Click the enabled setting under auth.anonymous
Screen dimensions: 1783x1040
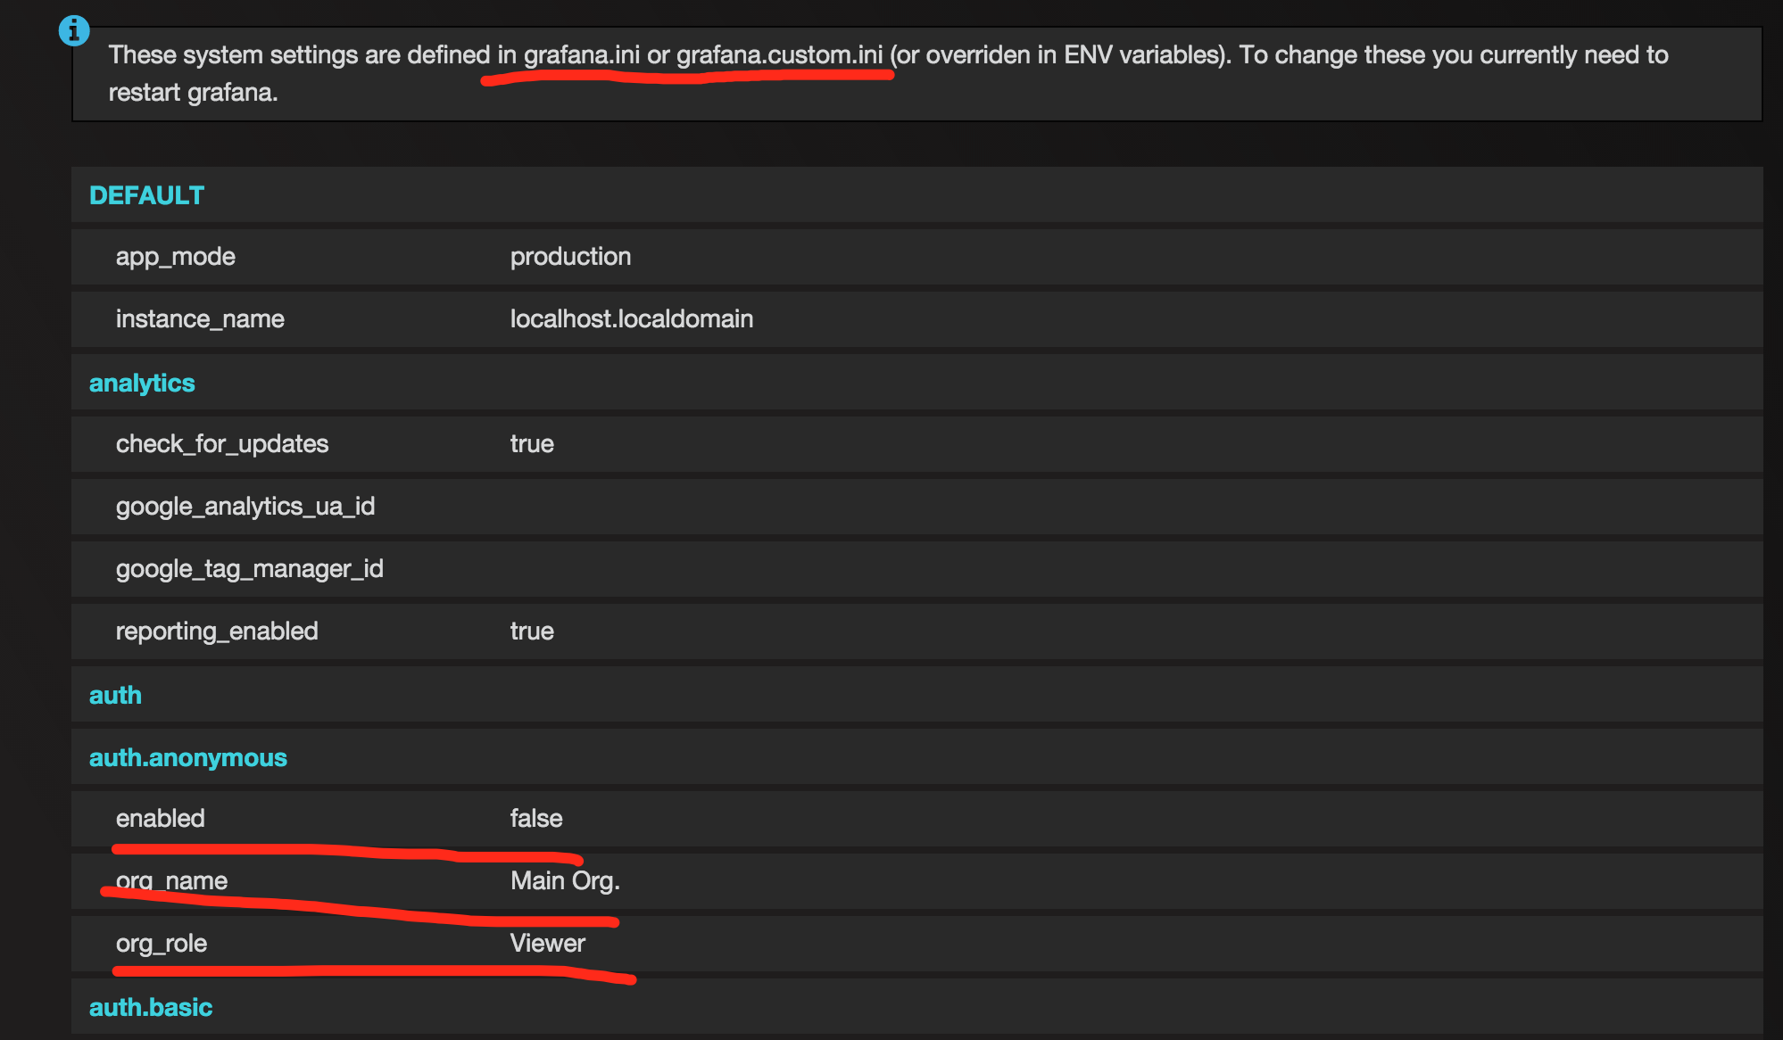pos(161,819)
